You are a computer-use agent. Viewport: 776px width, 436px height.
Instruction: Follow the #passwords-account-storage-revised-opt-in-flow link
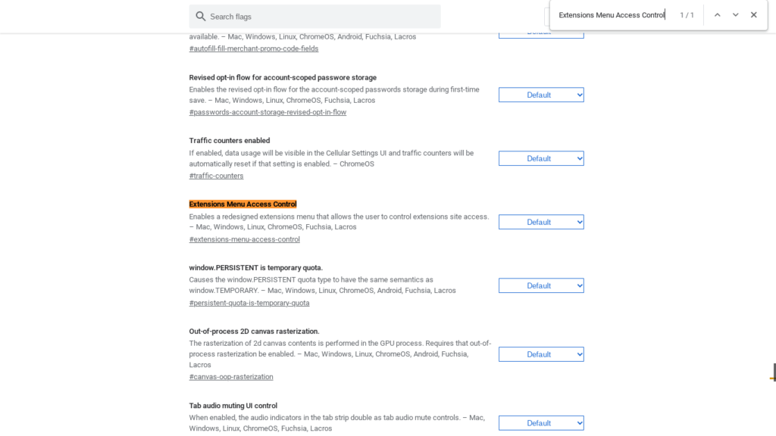coord(268,113)
